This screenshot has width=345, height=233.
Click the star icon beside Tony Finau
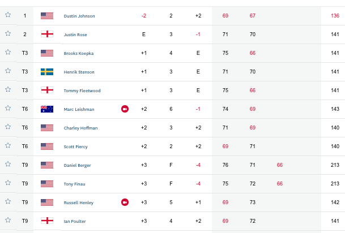(8, 183)
